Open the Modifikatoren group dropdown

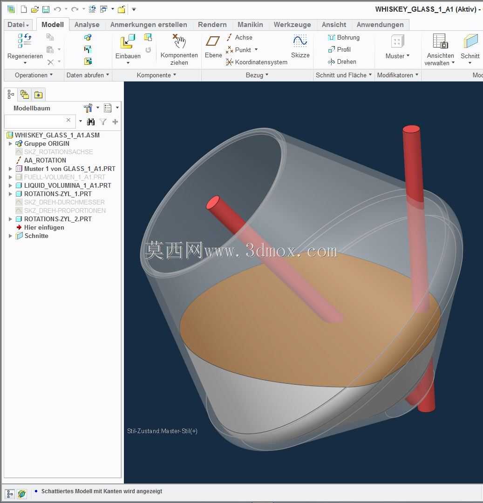398,75
